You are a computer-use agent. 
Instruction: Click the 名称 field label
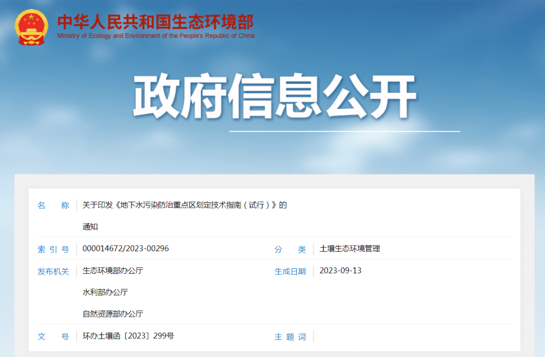click(53, 206)
